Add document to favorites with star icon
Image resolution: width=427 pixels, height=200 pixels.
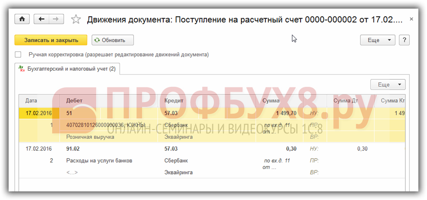click(x=76, y=19)
